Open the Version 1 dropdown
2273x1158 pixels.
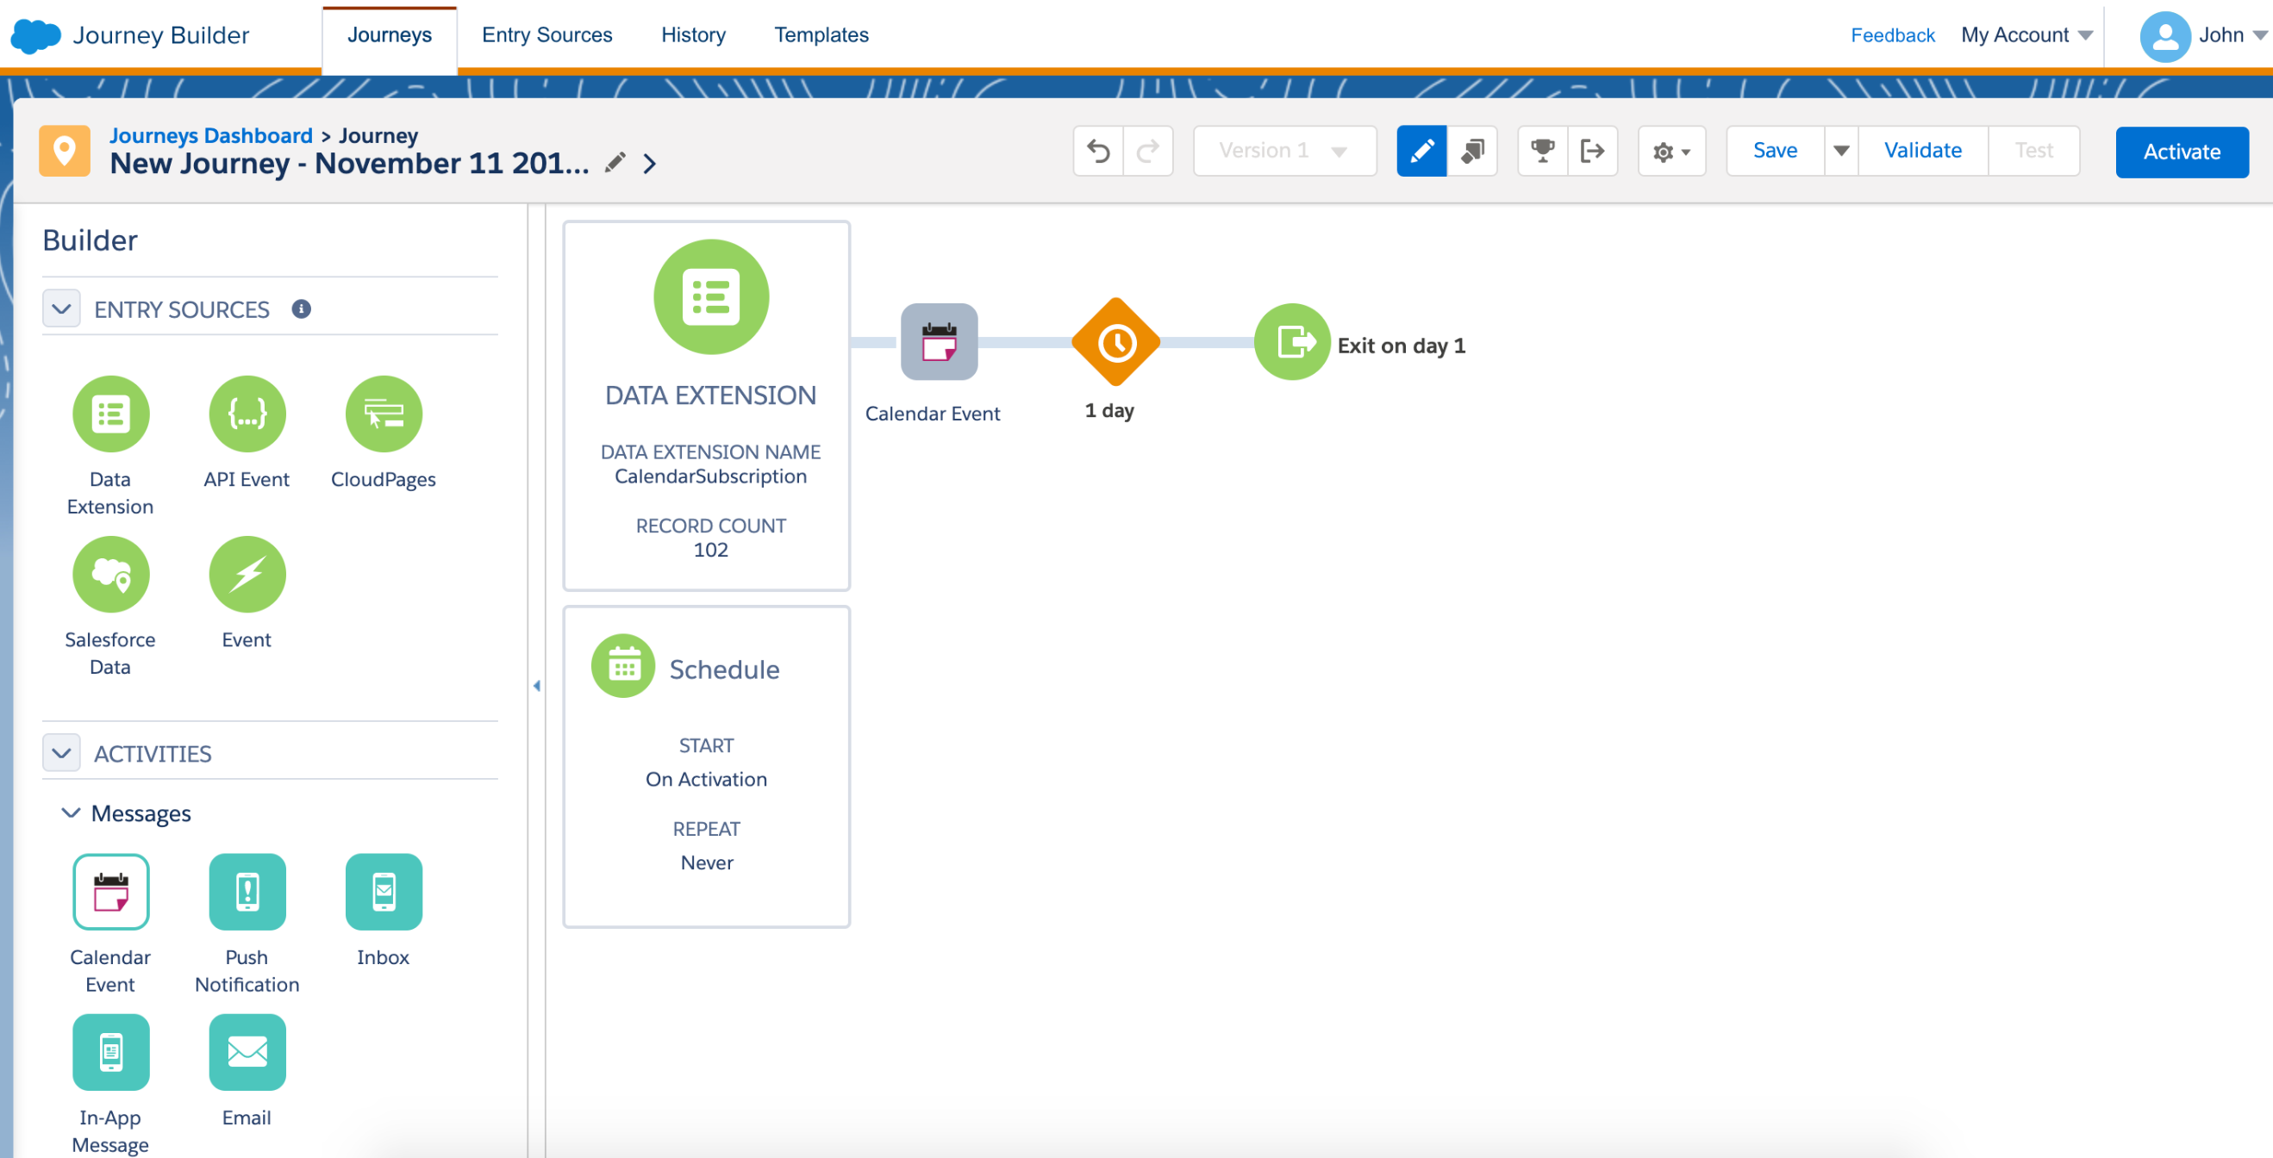tap(1283, 152)
